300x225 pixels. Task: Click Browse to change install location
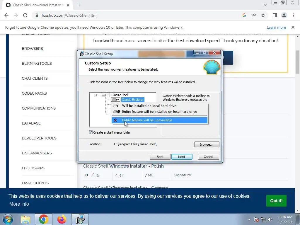click(207, 144)
